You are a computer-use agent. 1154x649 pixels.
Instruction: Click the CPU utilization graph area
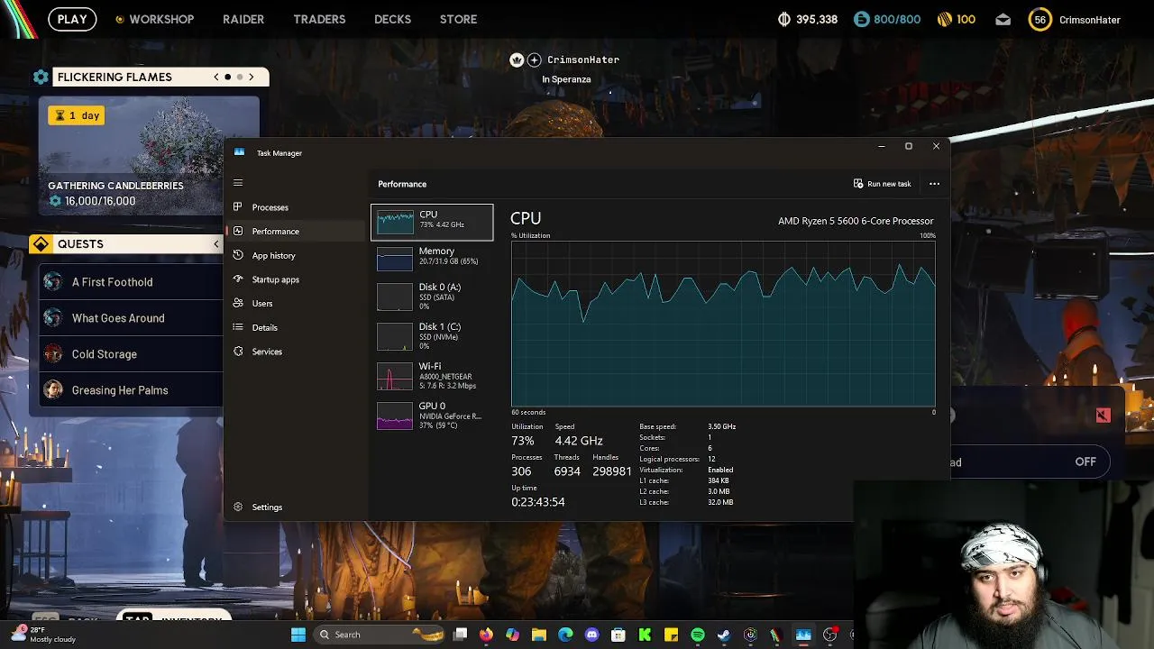(723, 324)
